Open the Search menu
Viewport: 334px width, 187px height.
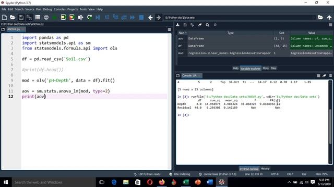19,9
